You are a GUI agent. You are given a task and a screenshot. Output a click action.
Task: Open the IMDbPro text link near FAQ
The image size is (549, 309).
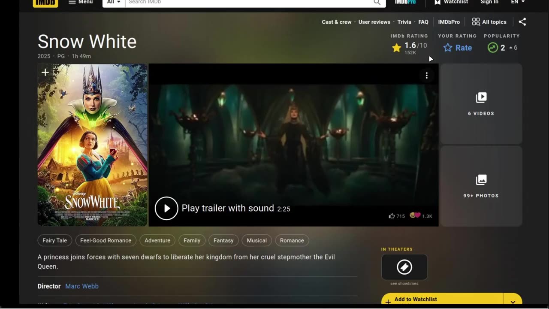[449, 22]
